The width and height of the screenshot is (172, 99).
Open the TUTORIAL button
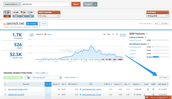(x=164, y=24)
